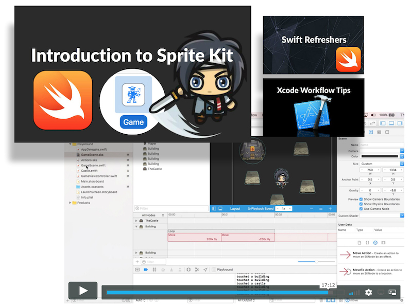Open Assets.xcassets catalog
Viewport: 412px width, 306px height.
[x=92, y=187]
